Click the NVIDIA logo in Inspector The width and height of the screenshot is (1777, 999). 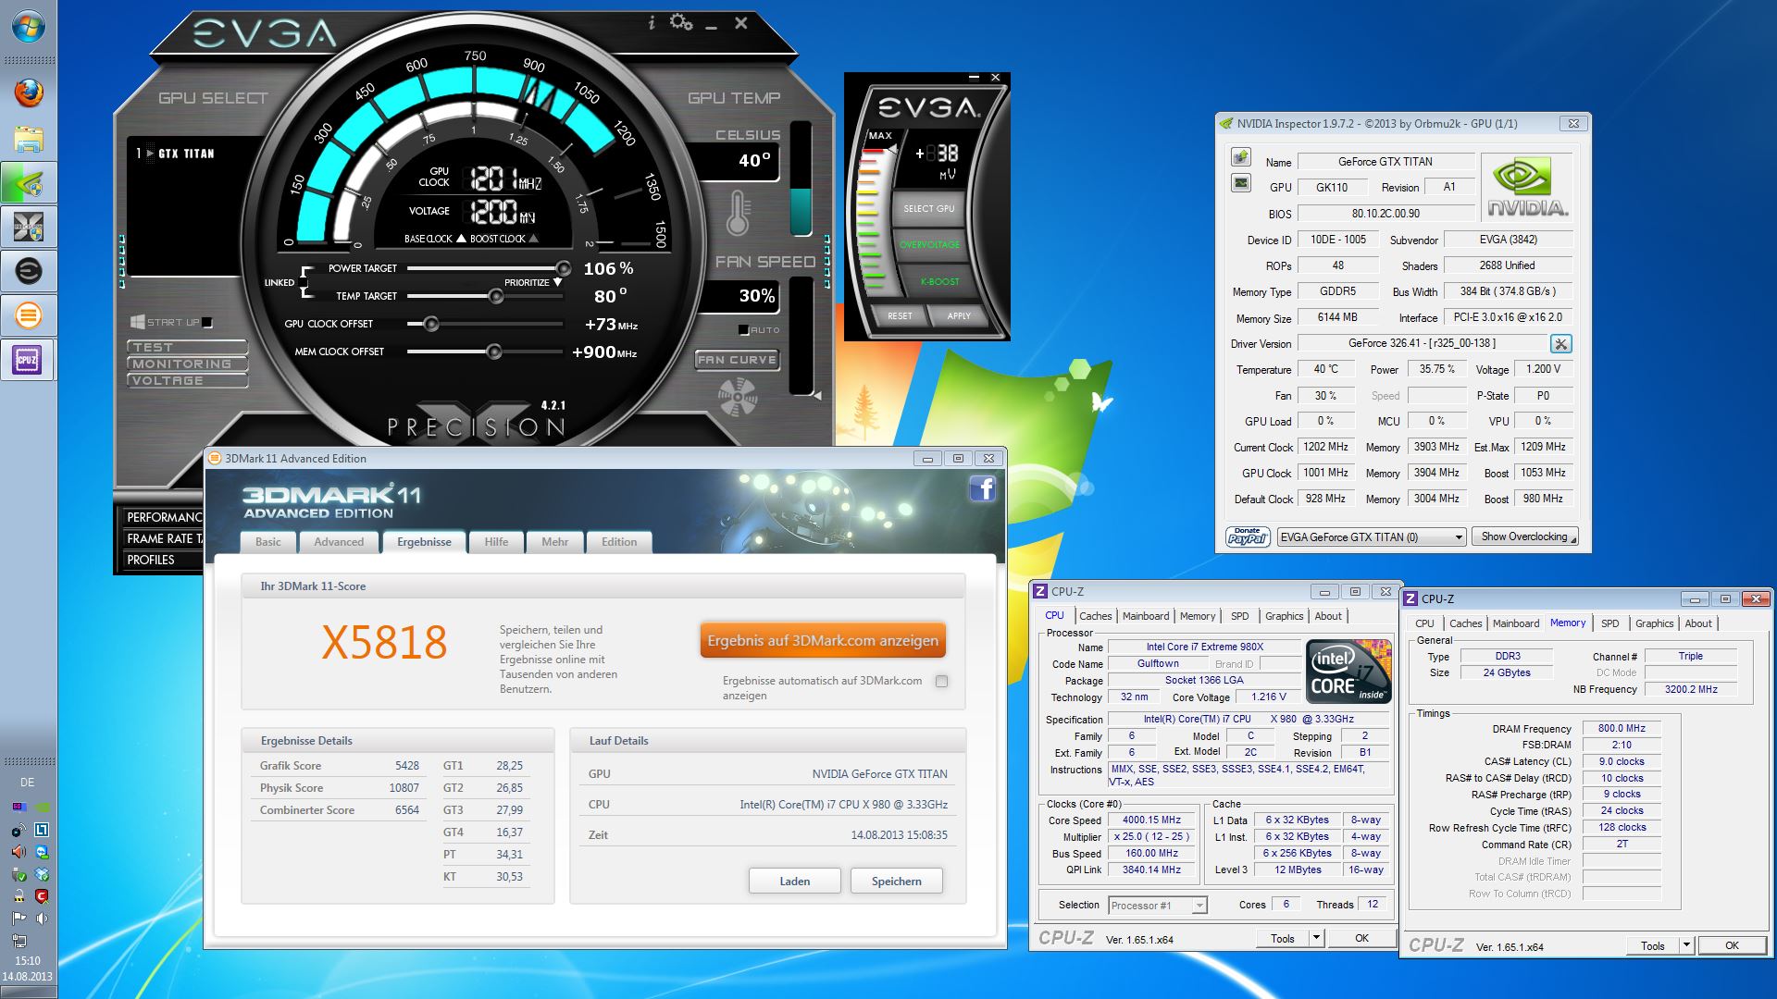coord(1527,189)
